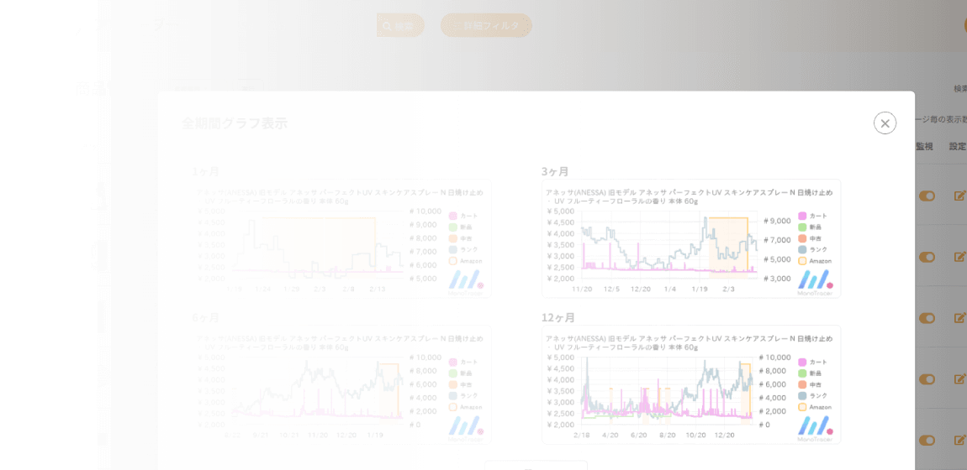Click pink カート legend swatch in 3ヶ月 graph
This screenshot has height=470, width=967.
pyautogui.click(x=802, y=216)
